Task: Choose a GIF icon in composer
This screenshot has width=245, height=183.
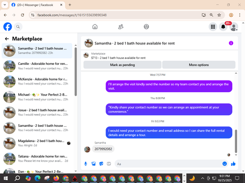Action: [109, 163]
